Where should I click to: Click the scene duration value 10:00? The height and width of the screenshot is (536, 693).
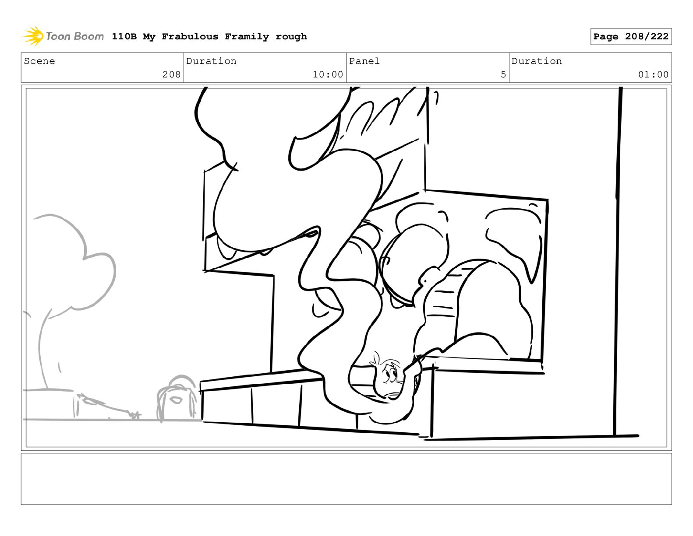(x=328, y=75)
